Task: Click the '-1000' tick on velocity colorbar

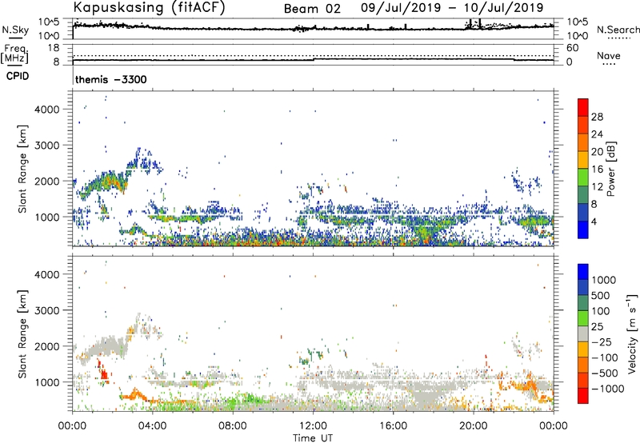Action: pyautogui.click(x=607, y=389)
